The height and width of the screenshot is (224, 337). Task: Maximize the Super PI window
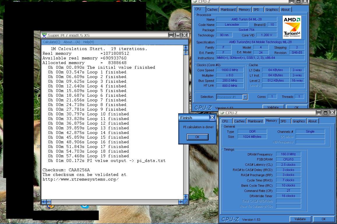[178, 35]
